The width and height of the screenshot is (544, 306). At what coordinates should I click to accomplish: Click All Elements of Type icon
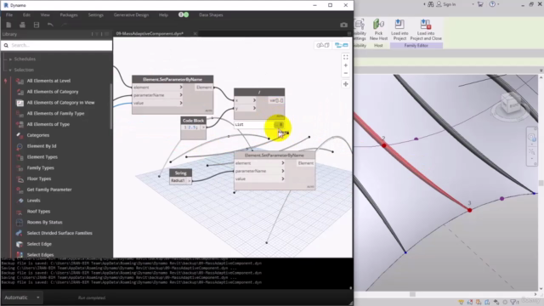[20, 124]
